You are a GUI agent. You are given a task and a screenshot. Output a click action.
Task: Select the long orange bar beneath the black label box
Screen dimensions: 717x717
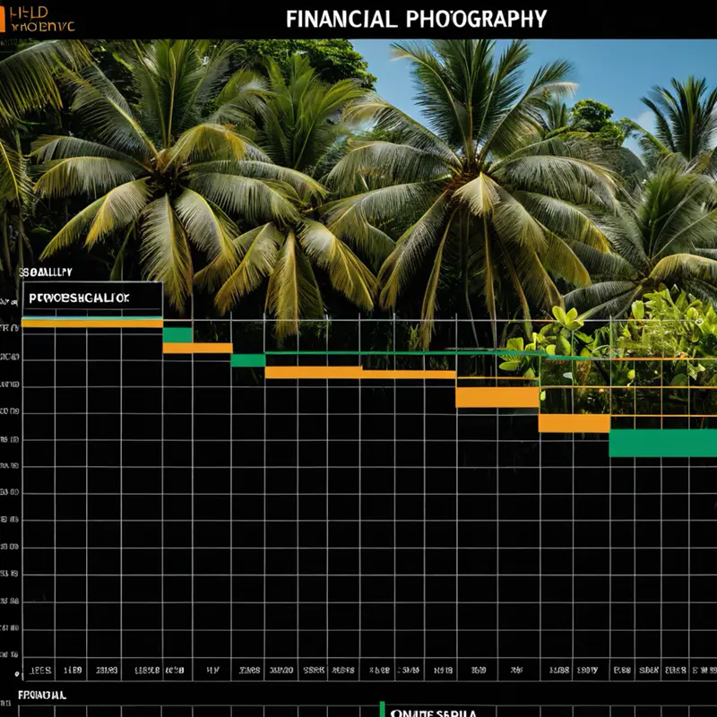coord(92,324)
